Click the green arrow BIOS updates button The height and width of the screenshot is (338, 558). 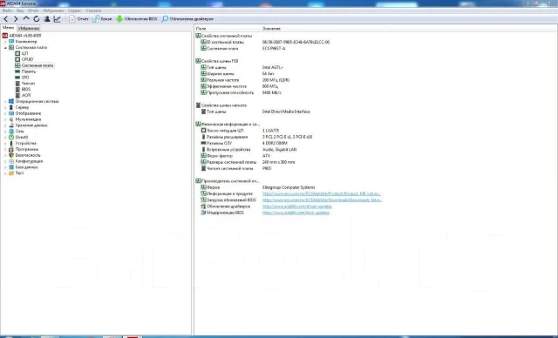coord(137,19)
